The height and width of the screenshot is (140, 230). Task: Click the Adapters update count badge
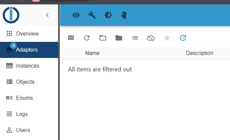13,46
